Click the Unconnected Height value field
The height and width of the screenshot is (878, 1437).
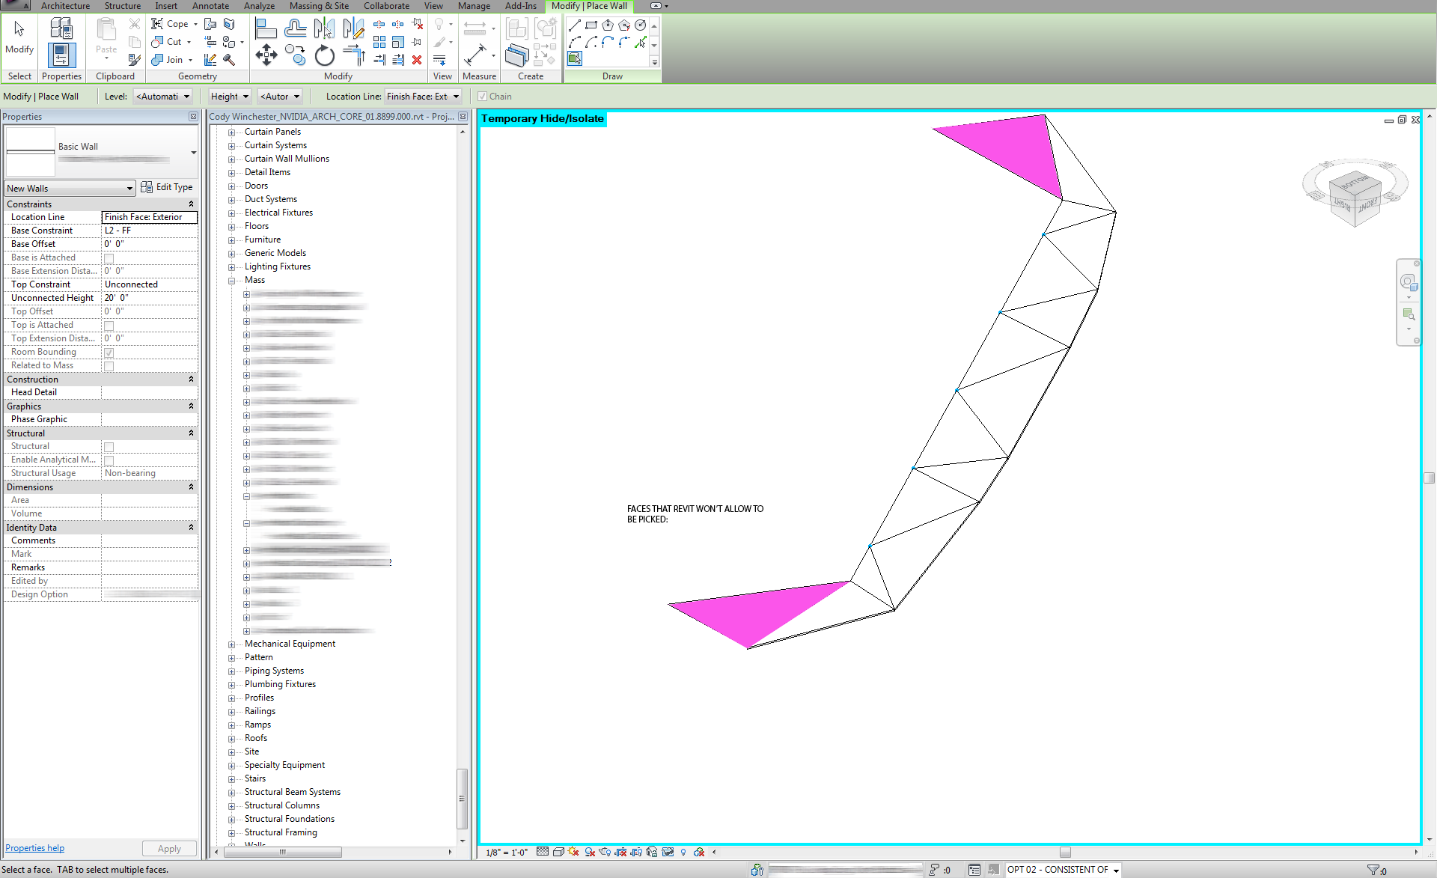click(x=148, y=298)
